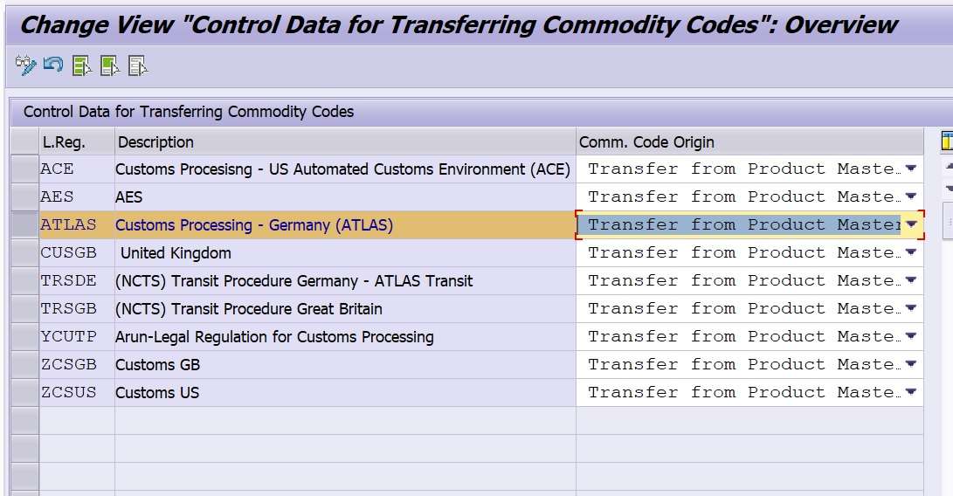953x496 pixels.
Task: Click scroll-down arrow beside the table
Action: 949,188
